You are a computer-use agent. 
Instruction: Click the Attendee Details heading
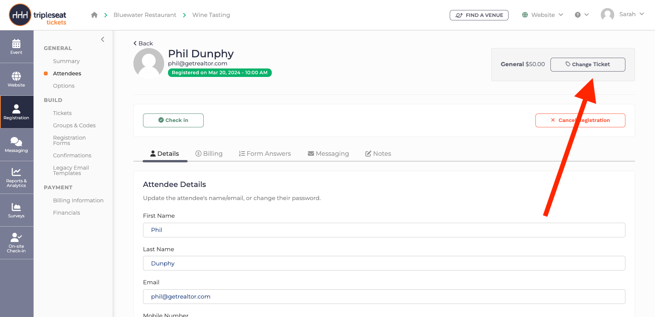(175, 184)
